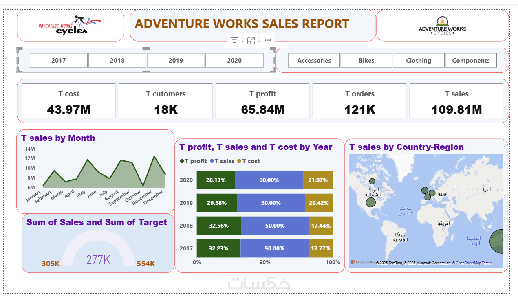Click the T sales legend marker
The image size is (518, 296).
212,161
